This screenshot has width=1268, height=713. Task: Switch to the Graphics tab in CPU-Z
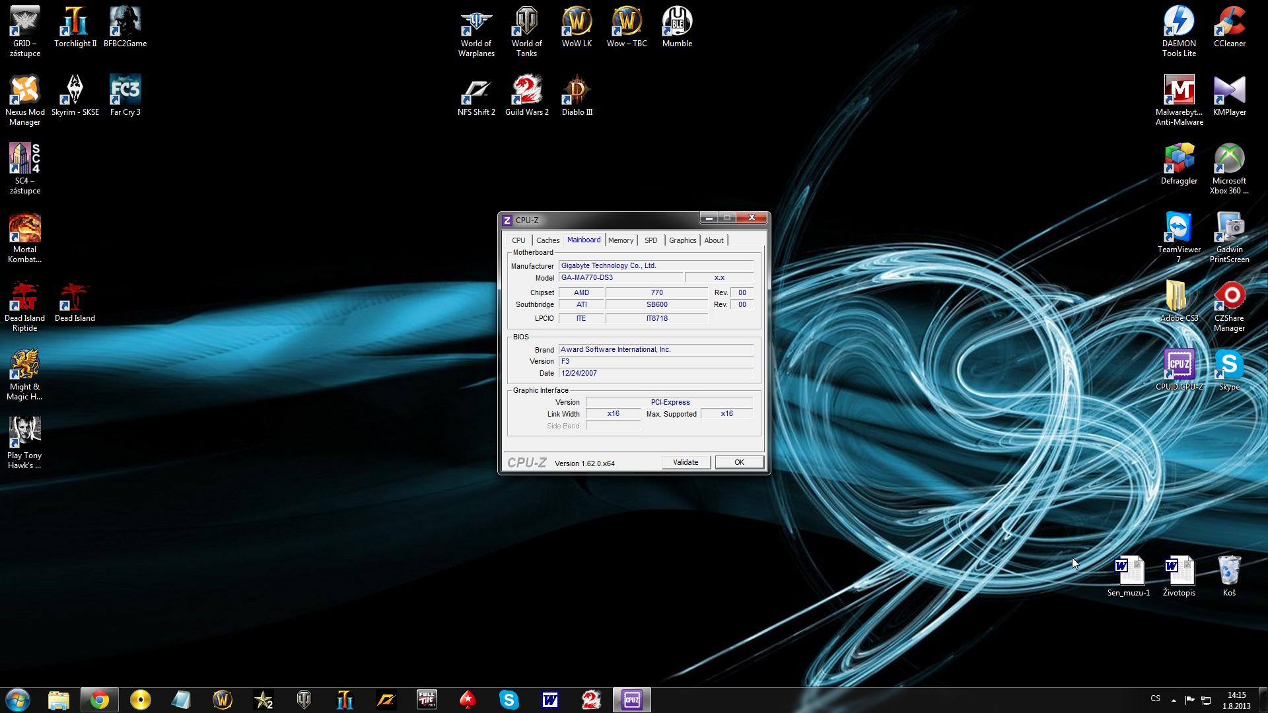(x=682, y=240)
